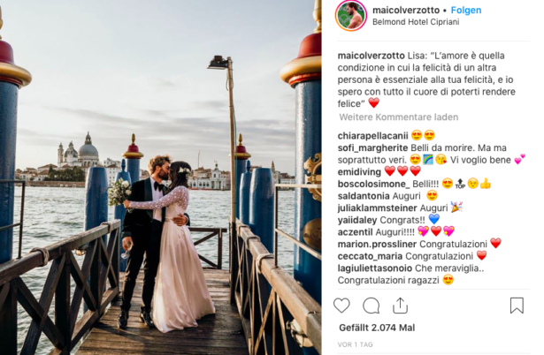This screenshot has height=355, width=544.
Task: Open the Belmond Hotel Cipriani location
Action: click(416, 22)
